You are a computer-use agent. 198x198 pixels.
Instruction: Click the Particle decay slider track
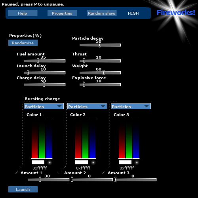(100, 45)
